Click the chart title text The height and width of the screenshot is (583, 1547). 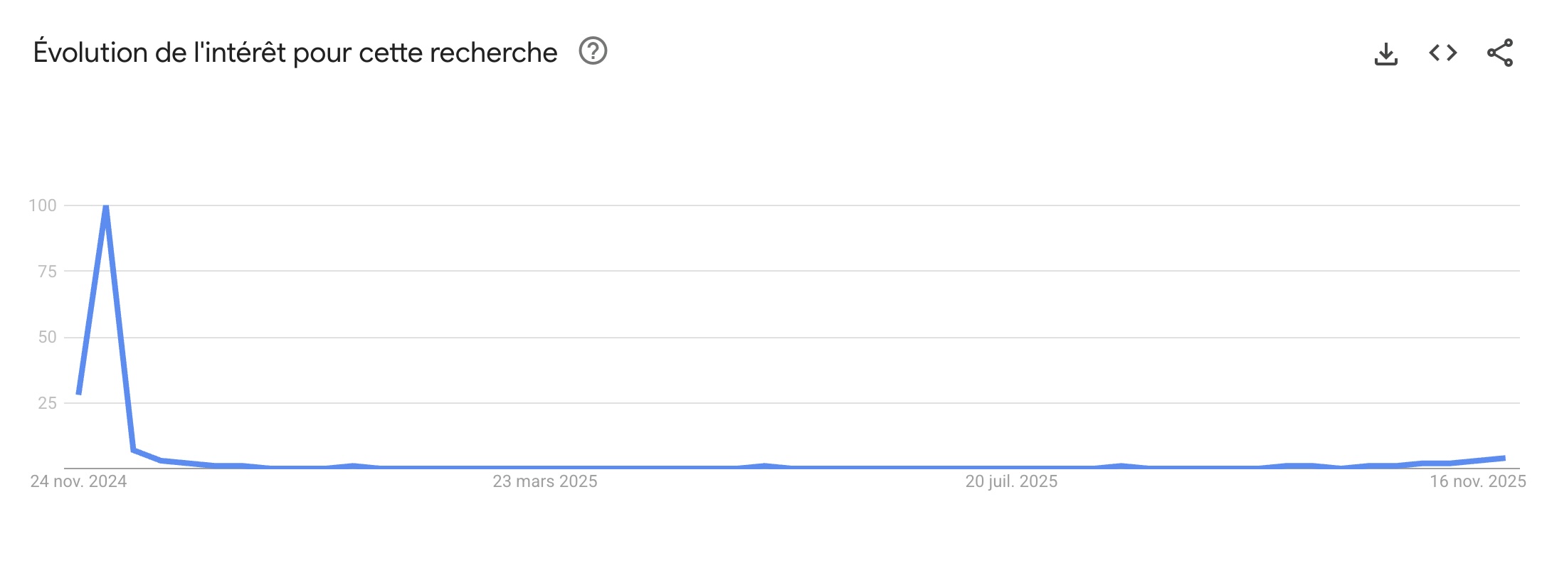click(295, 53)
